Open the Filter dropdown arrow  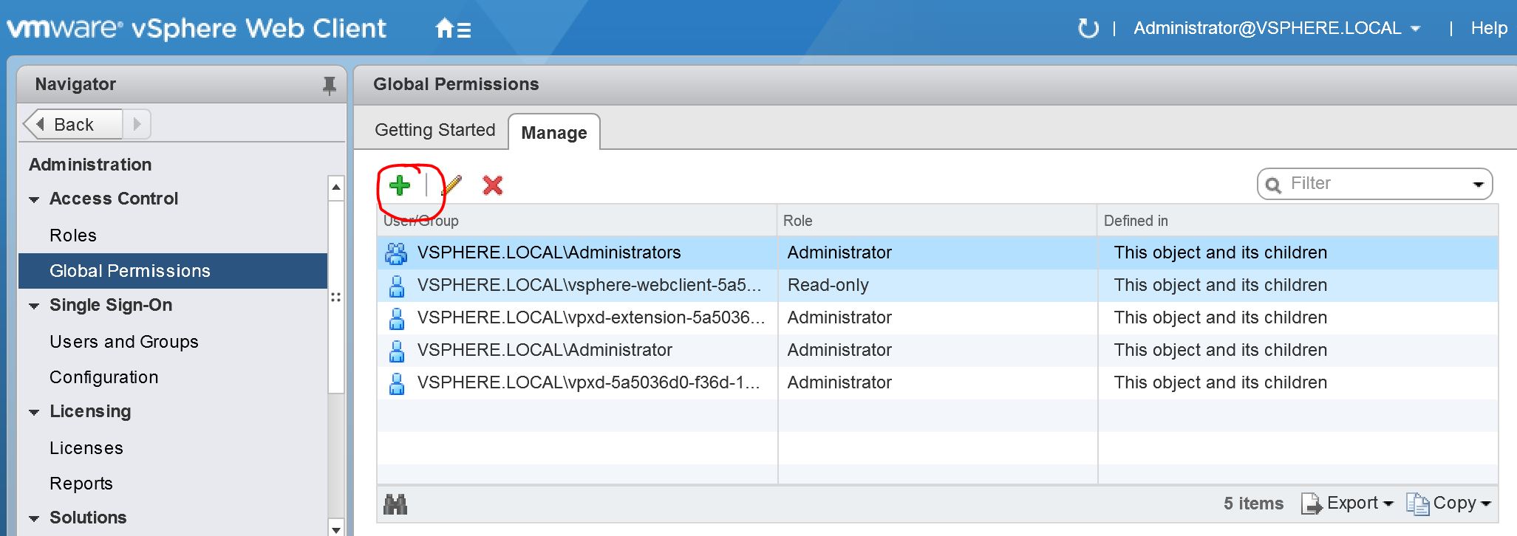point(1478,184)
